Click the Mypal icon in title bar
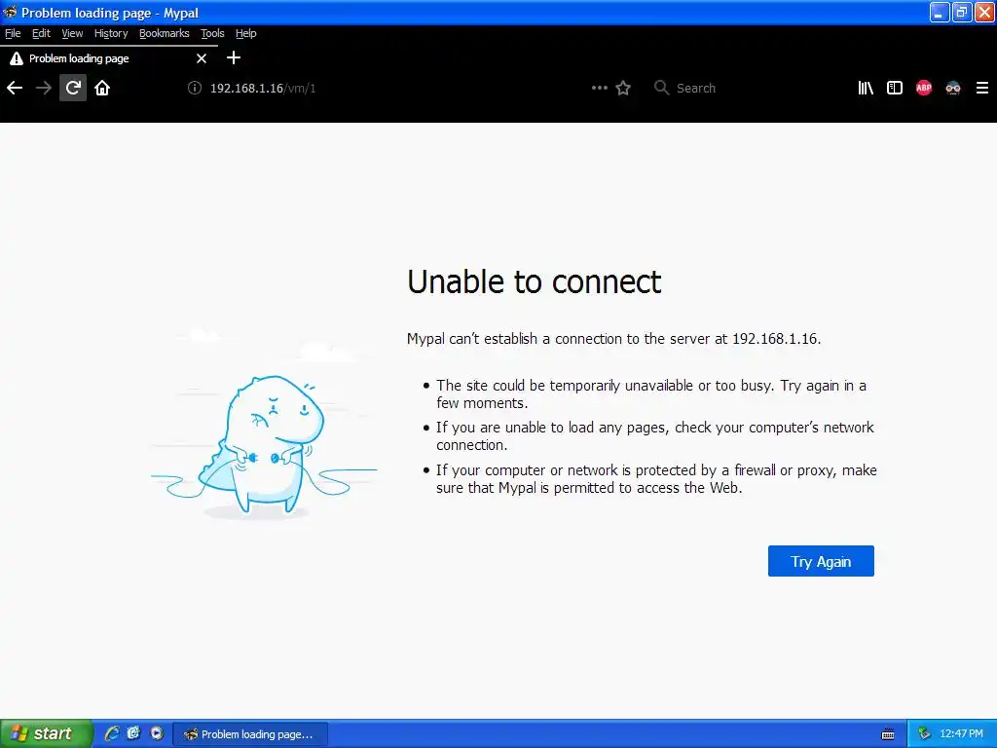The width and height of the screenshot is (997, 748). pos(10,12)
